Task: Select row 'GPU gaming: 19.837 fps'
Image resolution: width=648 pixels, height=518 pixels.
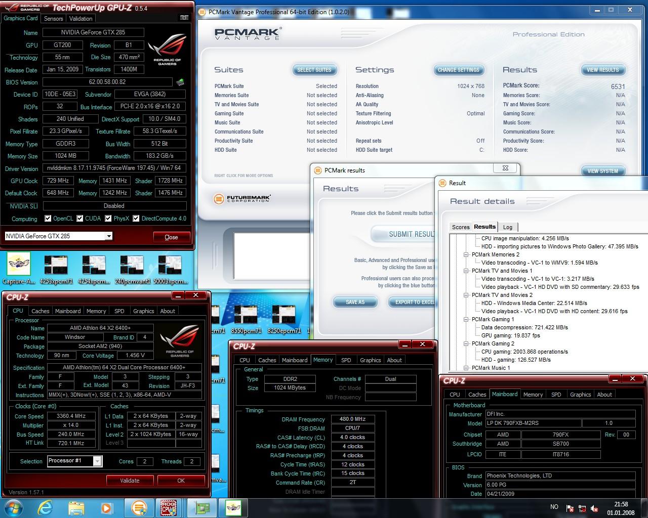Action: point(510,335)
